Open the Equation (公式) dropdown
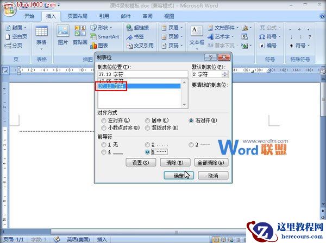 coord(270,28)
